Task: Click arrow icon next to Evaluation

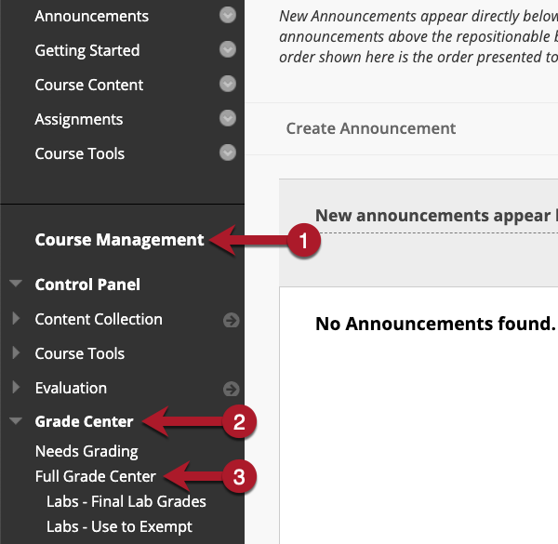Action: (x=231, y=389)
